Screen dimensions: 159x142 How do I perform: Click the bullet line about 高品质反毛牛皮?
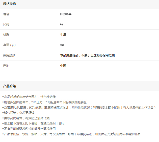(30, 97)
